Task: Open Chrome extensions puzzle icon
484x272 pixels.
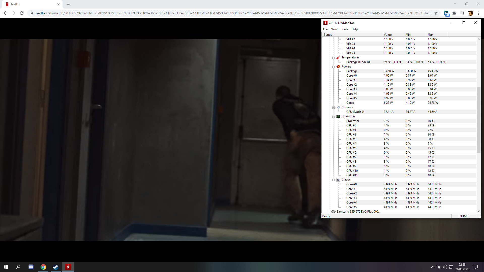Action: [x=454, y=13]
